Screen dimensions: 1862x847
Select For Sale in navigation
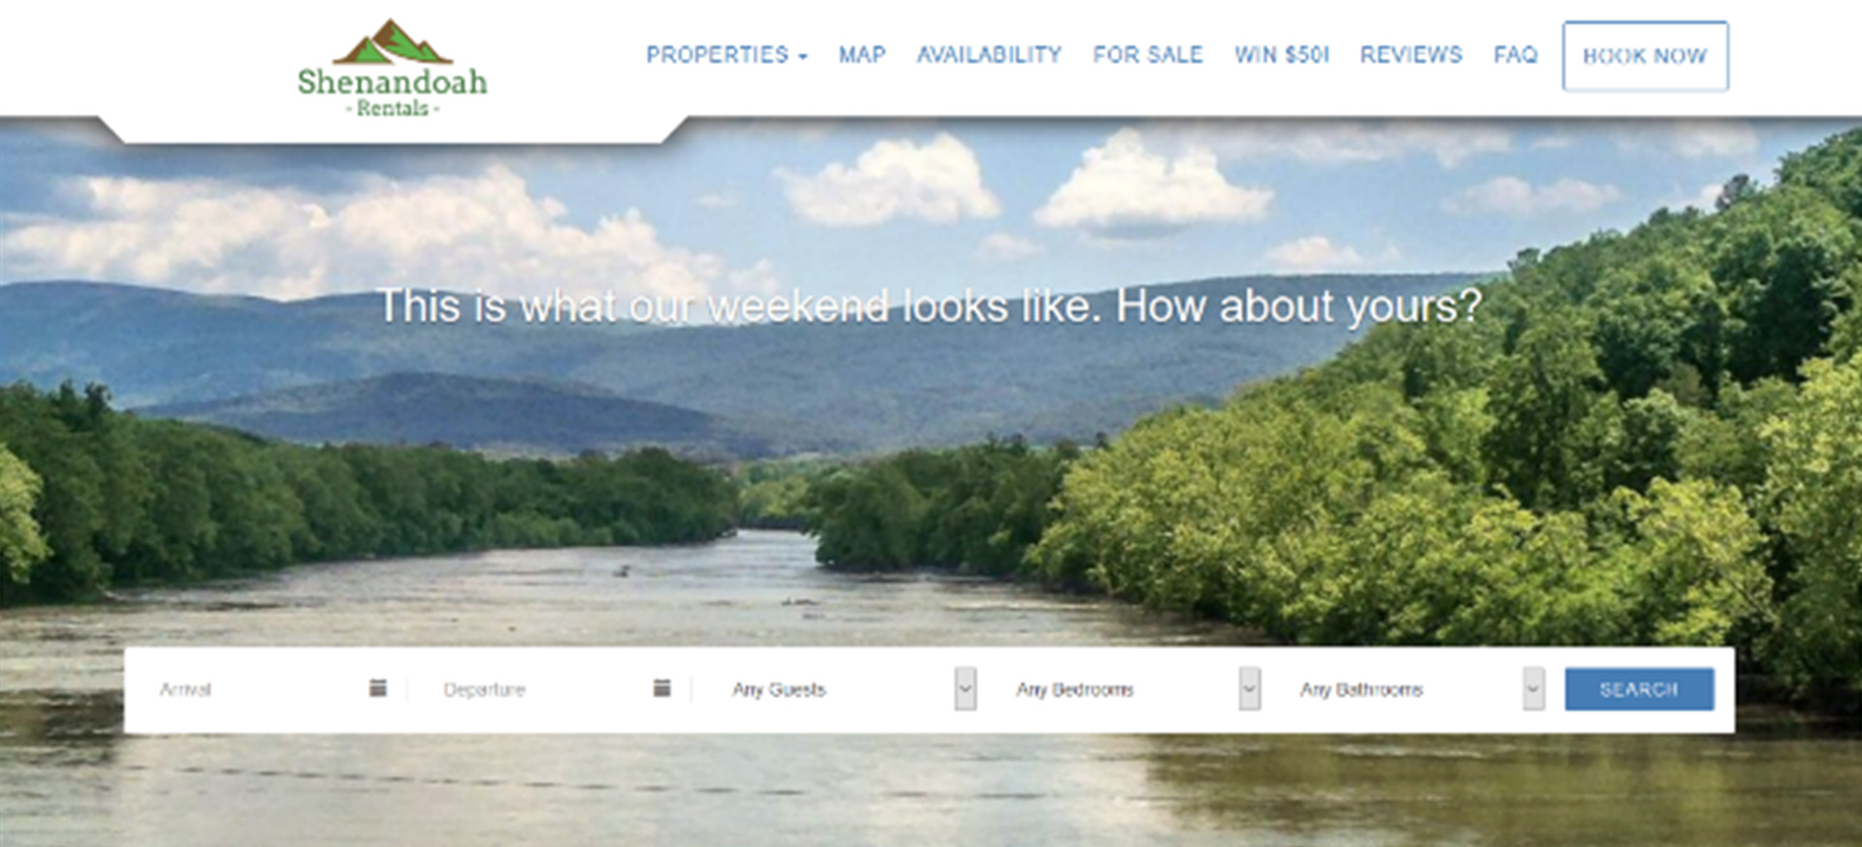pos(1147,55)
